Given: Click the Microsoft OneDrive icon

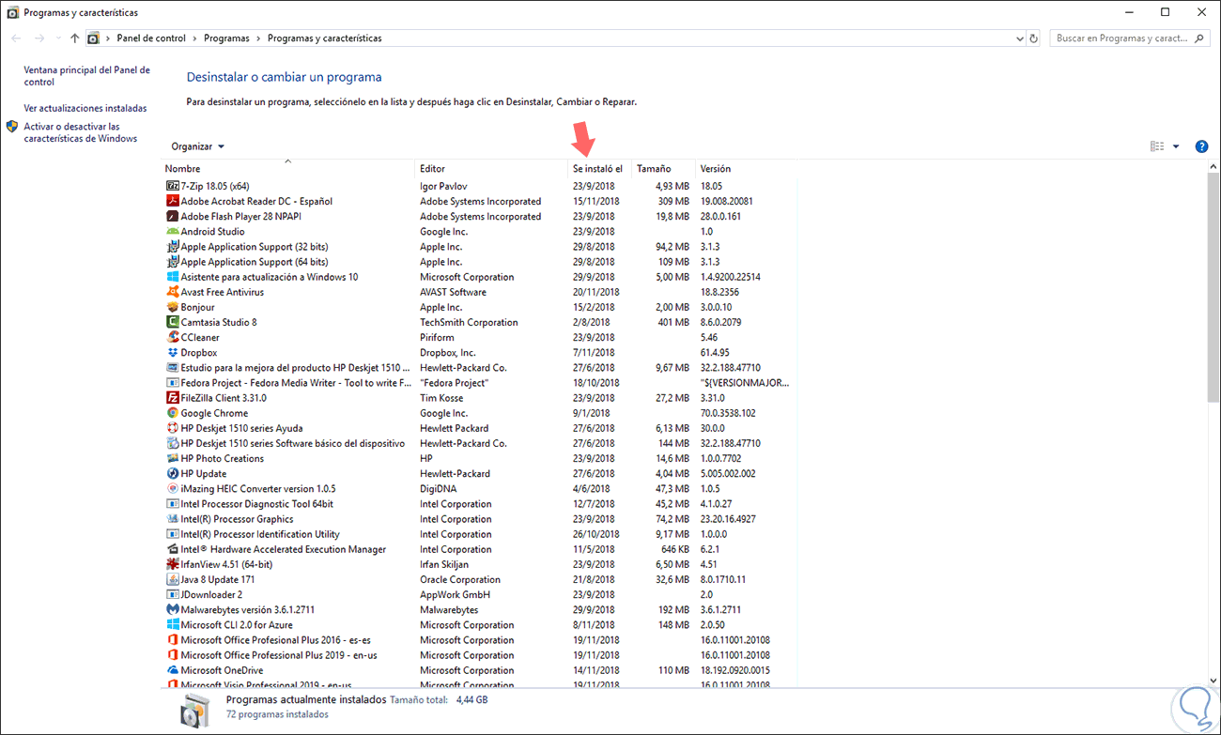Looking at the screenshot, I should click(x=173, y=670).
